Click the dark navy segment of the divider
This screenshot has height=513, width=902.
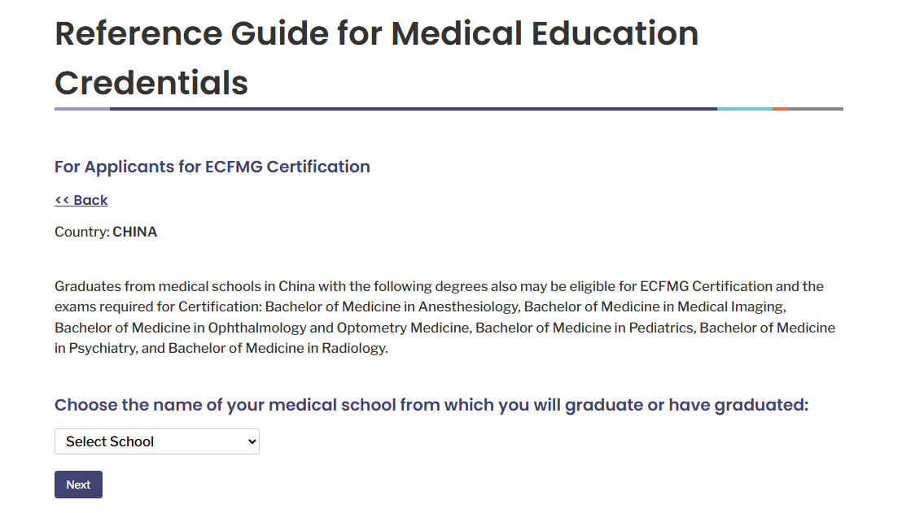(x=413, y=109)
